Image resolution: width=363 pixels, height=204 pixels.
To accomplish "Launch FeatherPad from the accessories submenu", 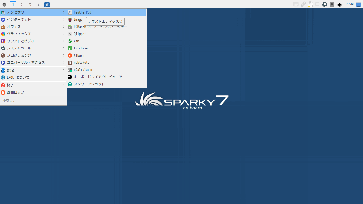I will pyautogui.click(x=107, y=12).
